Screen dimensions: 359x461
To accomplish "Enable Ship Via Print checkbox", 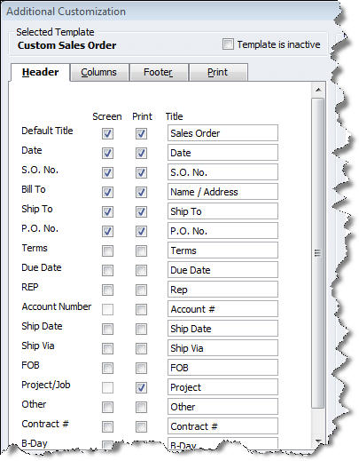I will point(141,348).
